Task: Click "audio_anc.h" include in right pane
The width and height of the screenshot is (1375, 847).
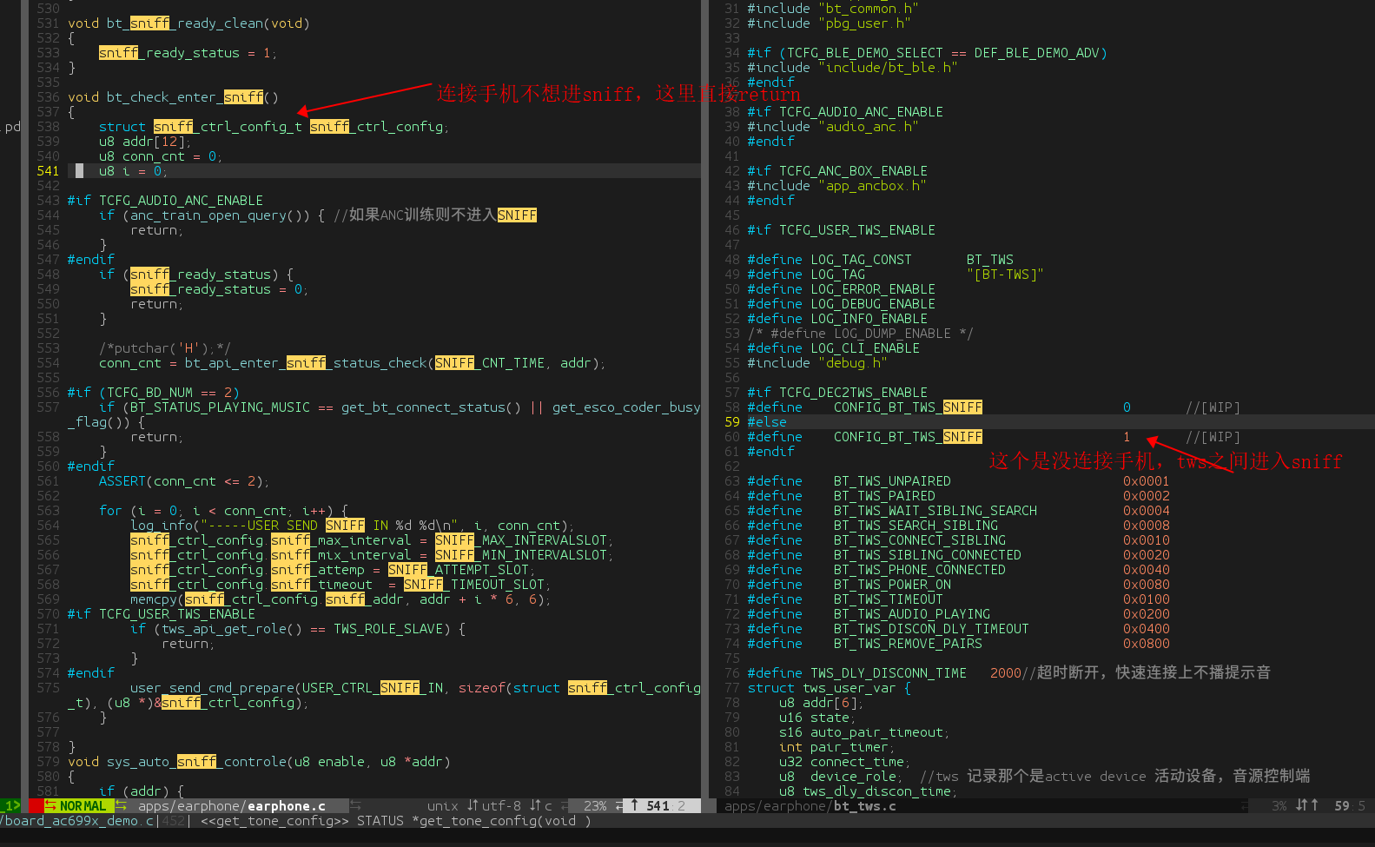Action: pos(869,127)
